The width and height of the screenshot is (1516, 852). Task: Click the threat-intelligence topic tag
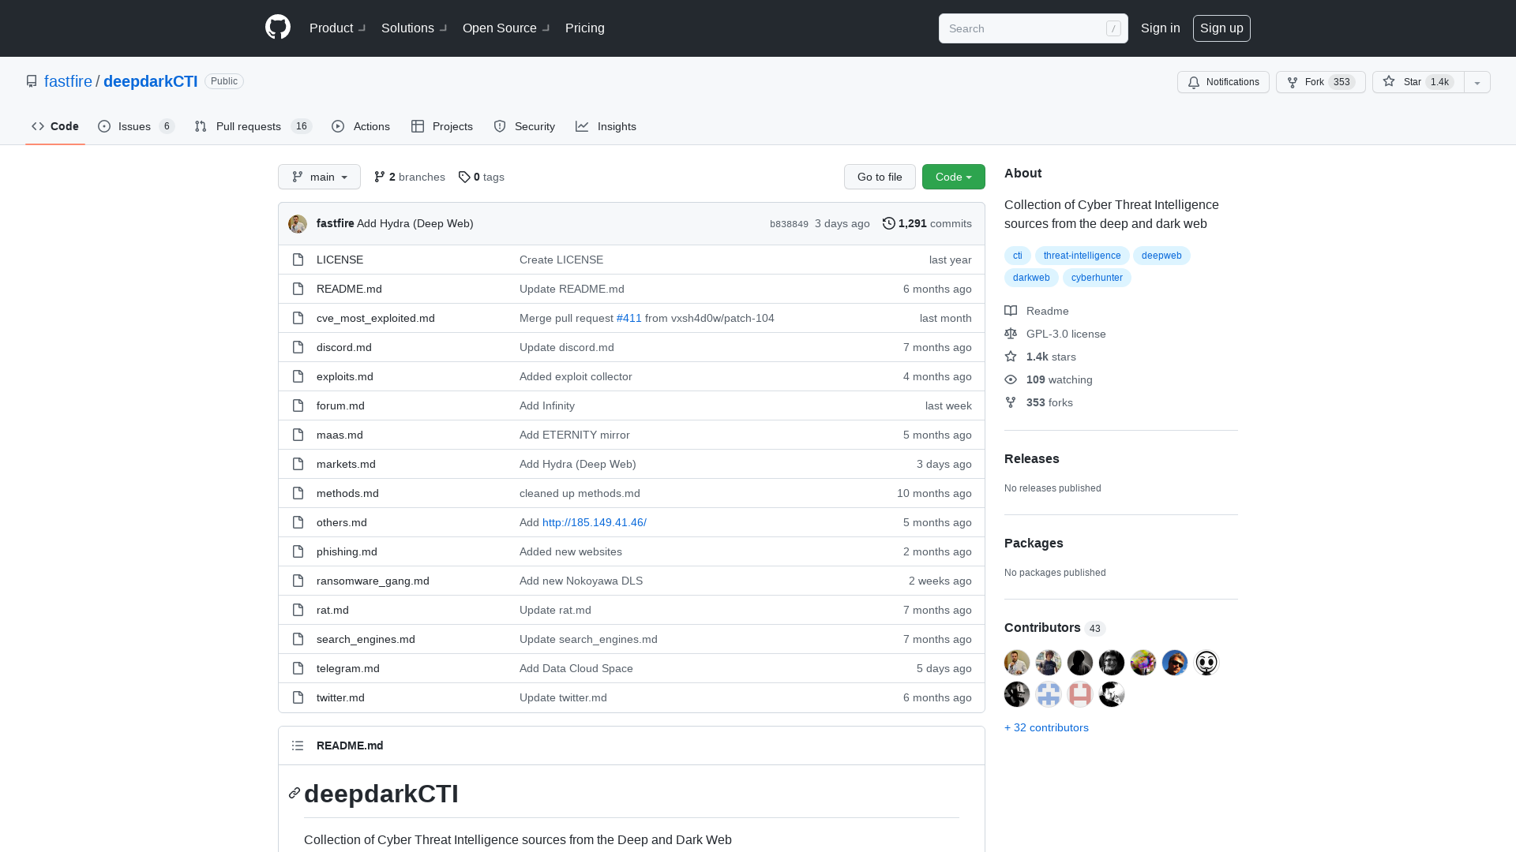pos(1082,256)
